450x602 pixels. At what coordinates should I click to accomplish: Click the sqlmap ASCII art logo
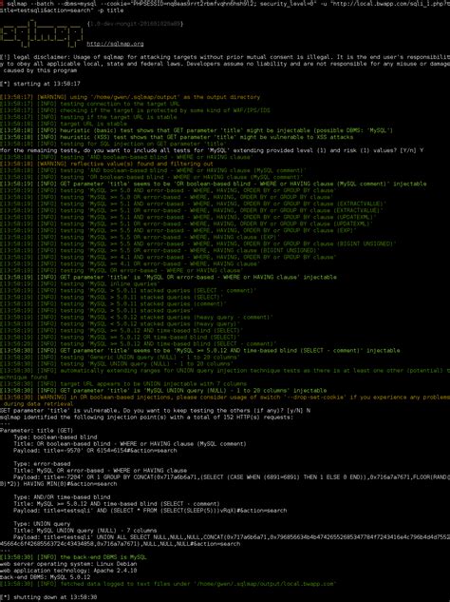pyautogui.click(x=41, y=35)
